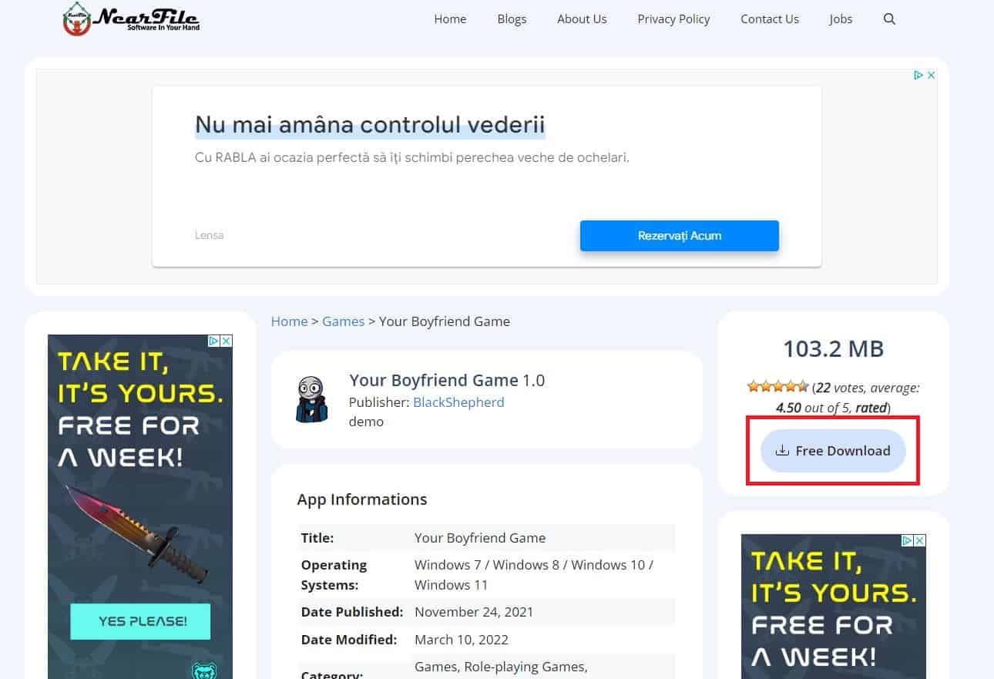
Task: Open the Blogs menu item
Action: pos(512,19)
